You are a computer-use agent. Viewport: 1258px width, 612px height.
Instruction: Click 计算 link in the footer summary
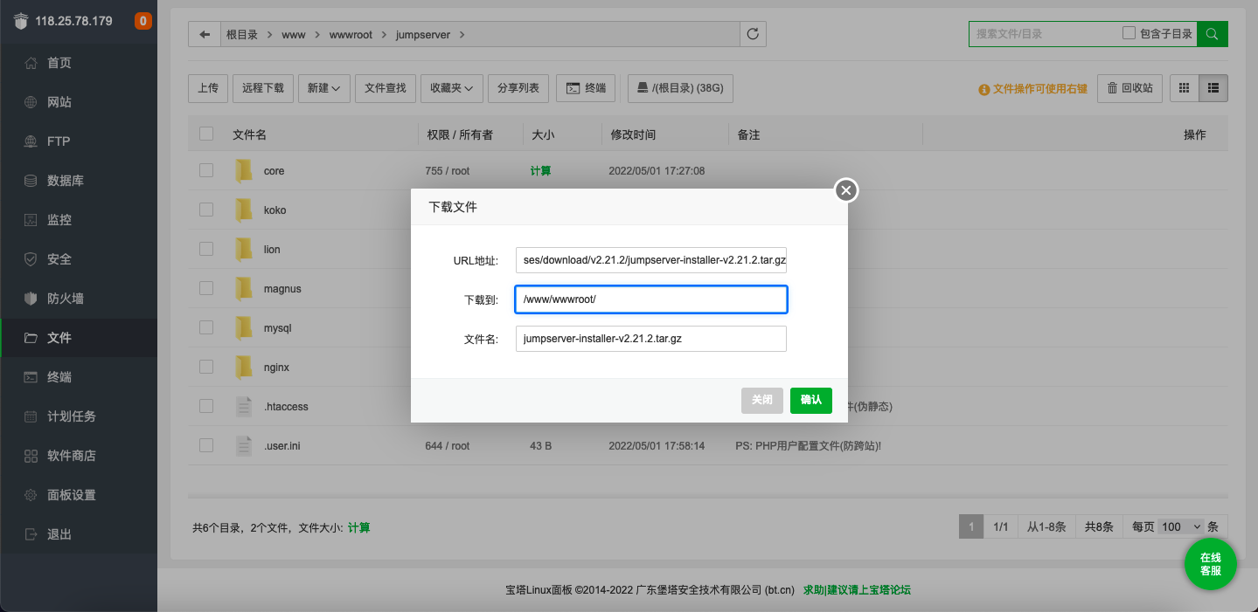click(x=358, y=528)
